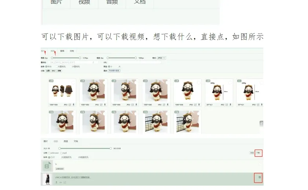Download the three-view doll image card
The image size is (308, 190).
[x=73, y=105]
